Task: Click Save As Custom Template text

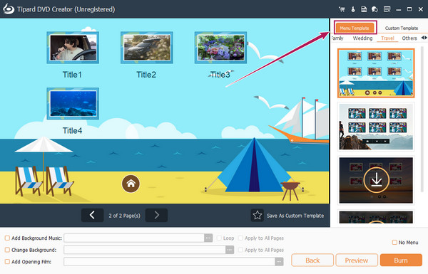Action: click(295, 216)
